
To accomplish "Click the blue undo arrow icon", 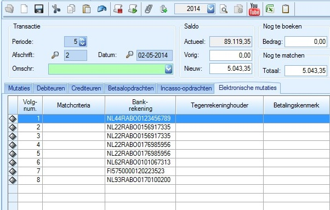I will (x=102, y=9).
